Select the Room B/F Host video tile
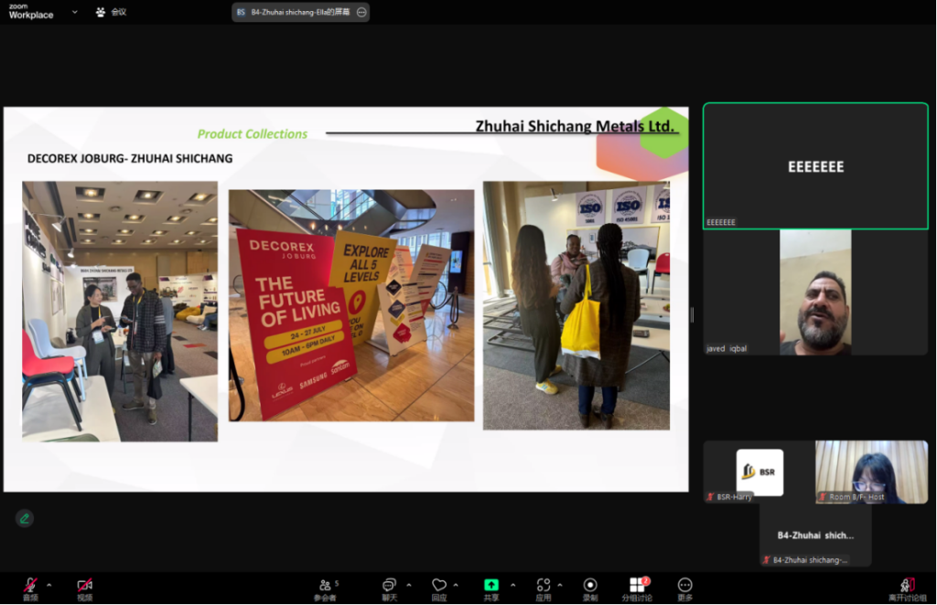This screenshot has height=605, width=937. [x=872, y=472]
